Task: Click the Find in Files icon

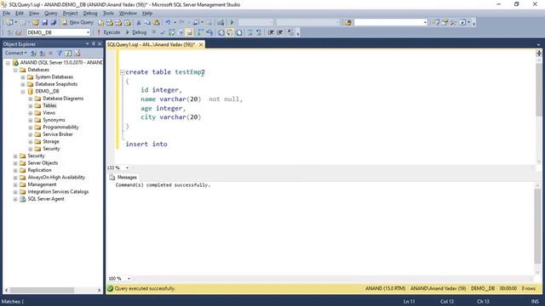Action: click(x=347, y=23)
